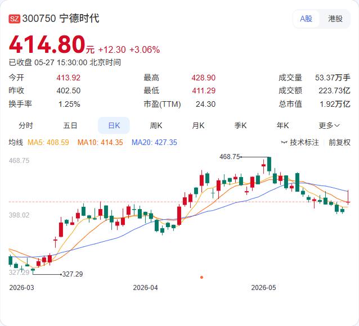359x326 pixels.
Task: Click the 今开 value 413.92
Action: click(69, 78)
